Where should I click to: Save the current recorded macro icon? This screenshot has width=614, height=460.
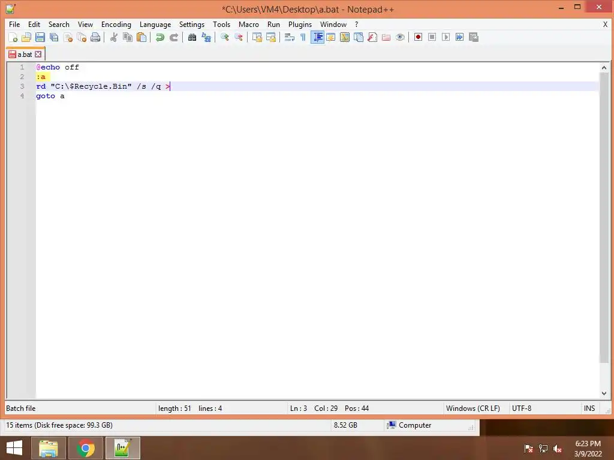point(474,37)
